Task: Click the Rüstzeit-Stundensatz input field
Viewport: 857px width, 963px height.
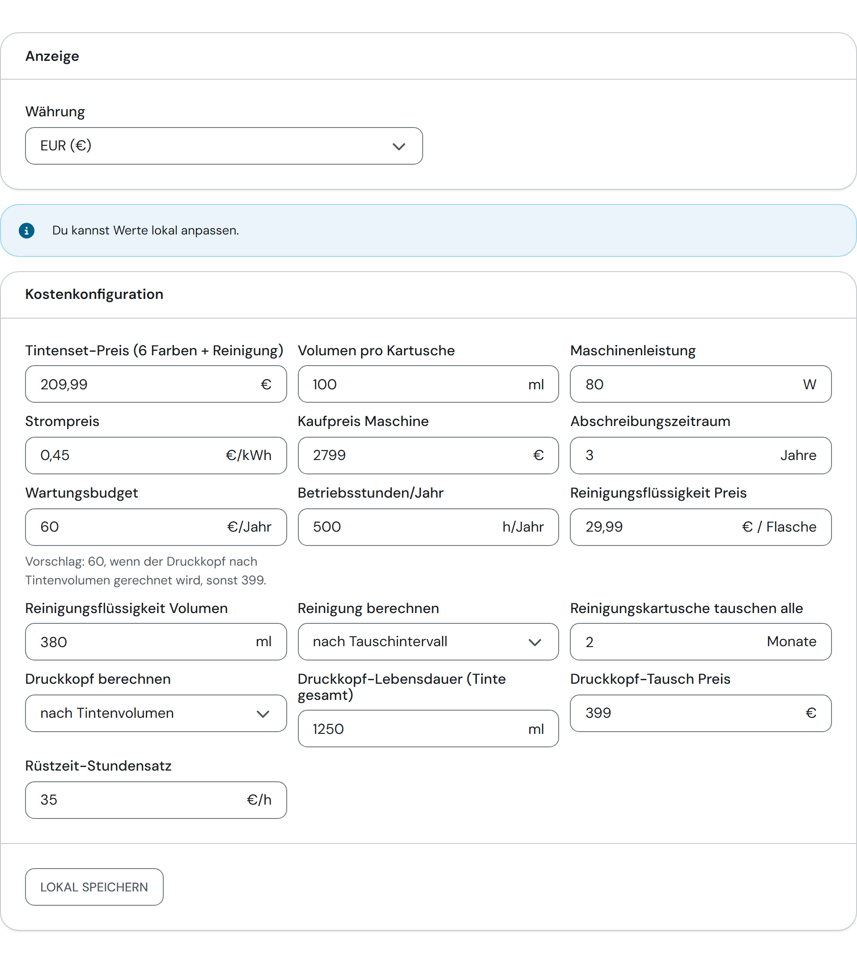Action: (156, 800)
